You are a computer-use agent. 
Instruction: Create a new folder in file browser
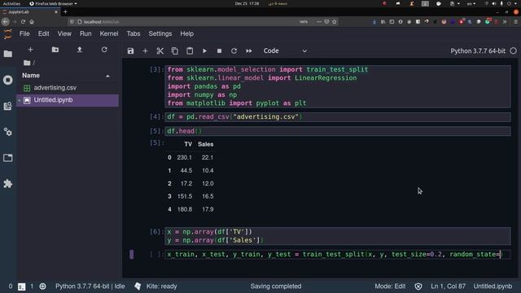click(55, 50)
